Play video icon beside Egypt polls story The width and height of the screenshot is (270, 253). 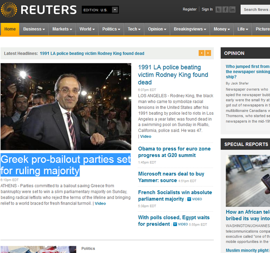click(x=175, y=224)
